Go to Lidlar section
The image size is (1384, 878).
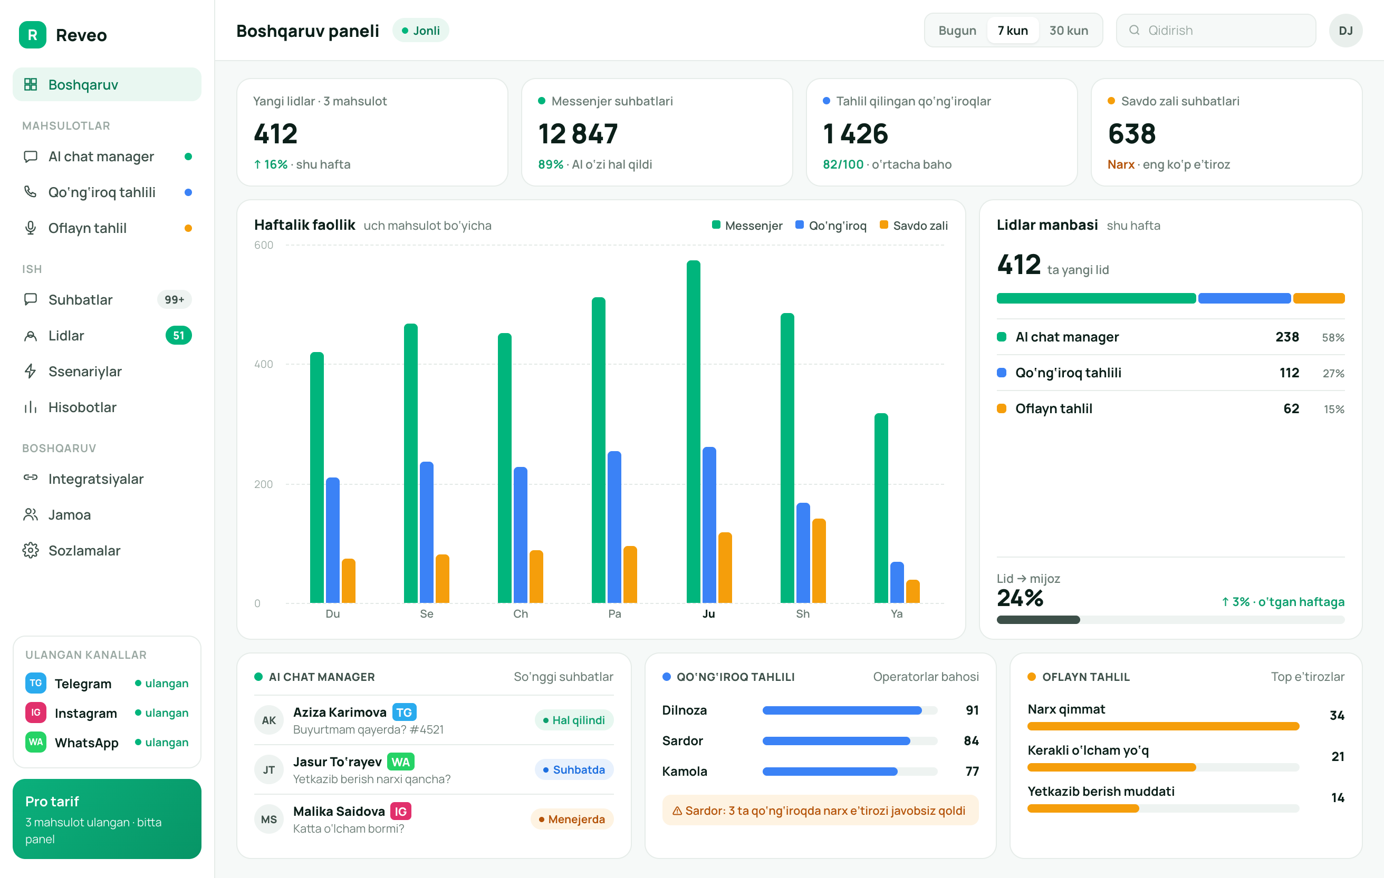107,335
